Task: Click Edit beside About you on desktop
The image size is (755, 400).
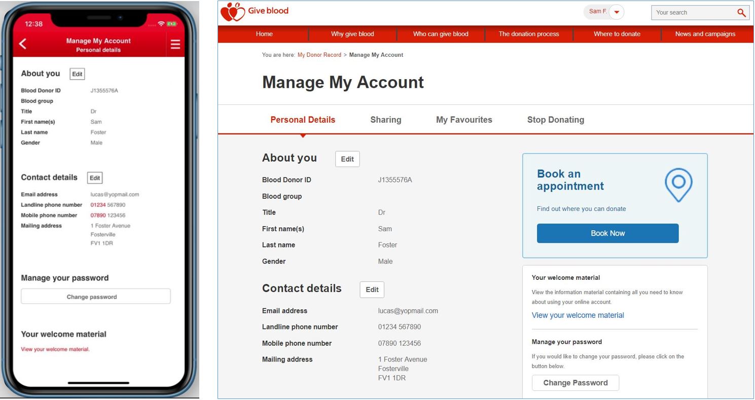Action: coord(347,159)
